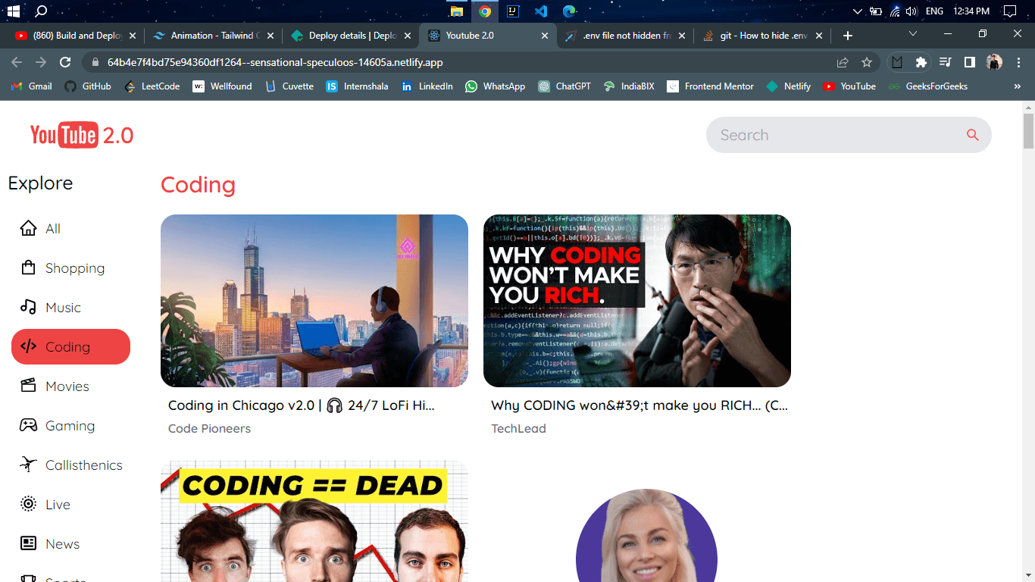Screen dimensions: 1035x582
Task: Click the browser address bar URL
Action: (x=275, y=62)
